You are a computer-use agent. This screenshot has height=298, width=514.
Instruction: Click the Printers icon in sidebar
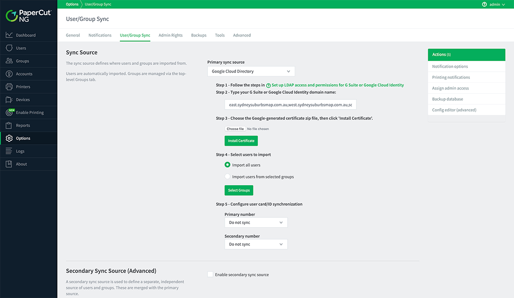pos(9,87)
